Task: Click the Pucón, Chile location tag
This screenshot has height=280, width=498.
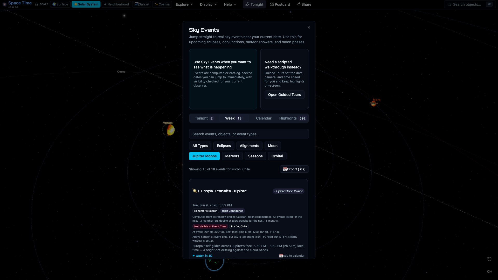Action: click(x=239, y=227)
